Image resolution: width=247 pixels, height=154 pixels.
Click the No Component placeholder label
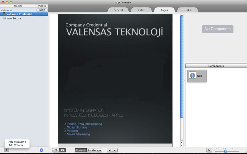(x=218, y=29)
